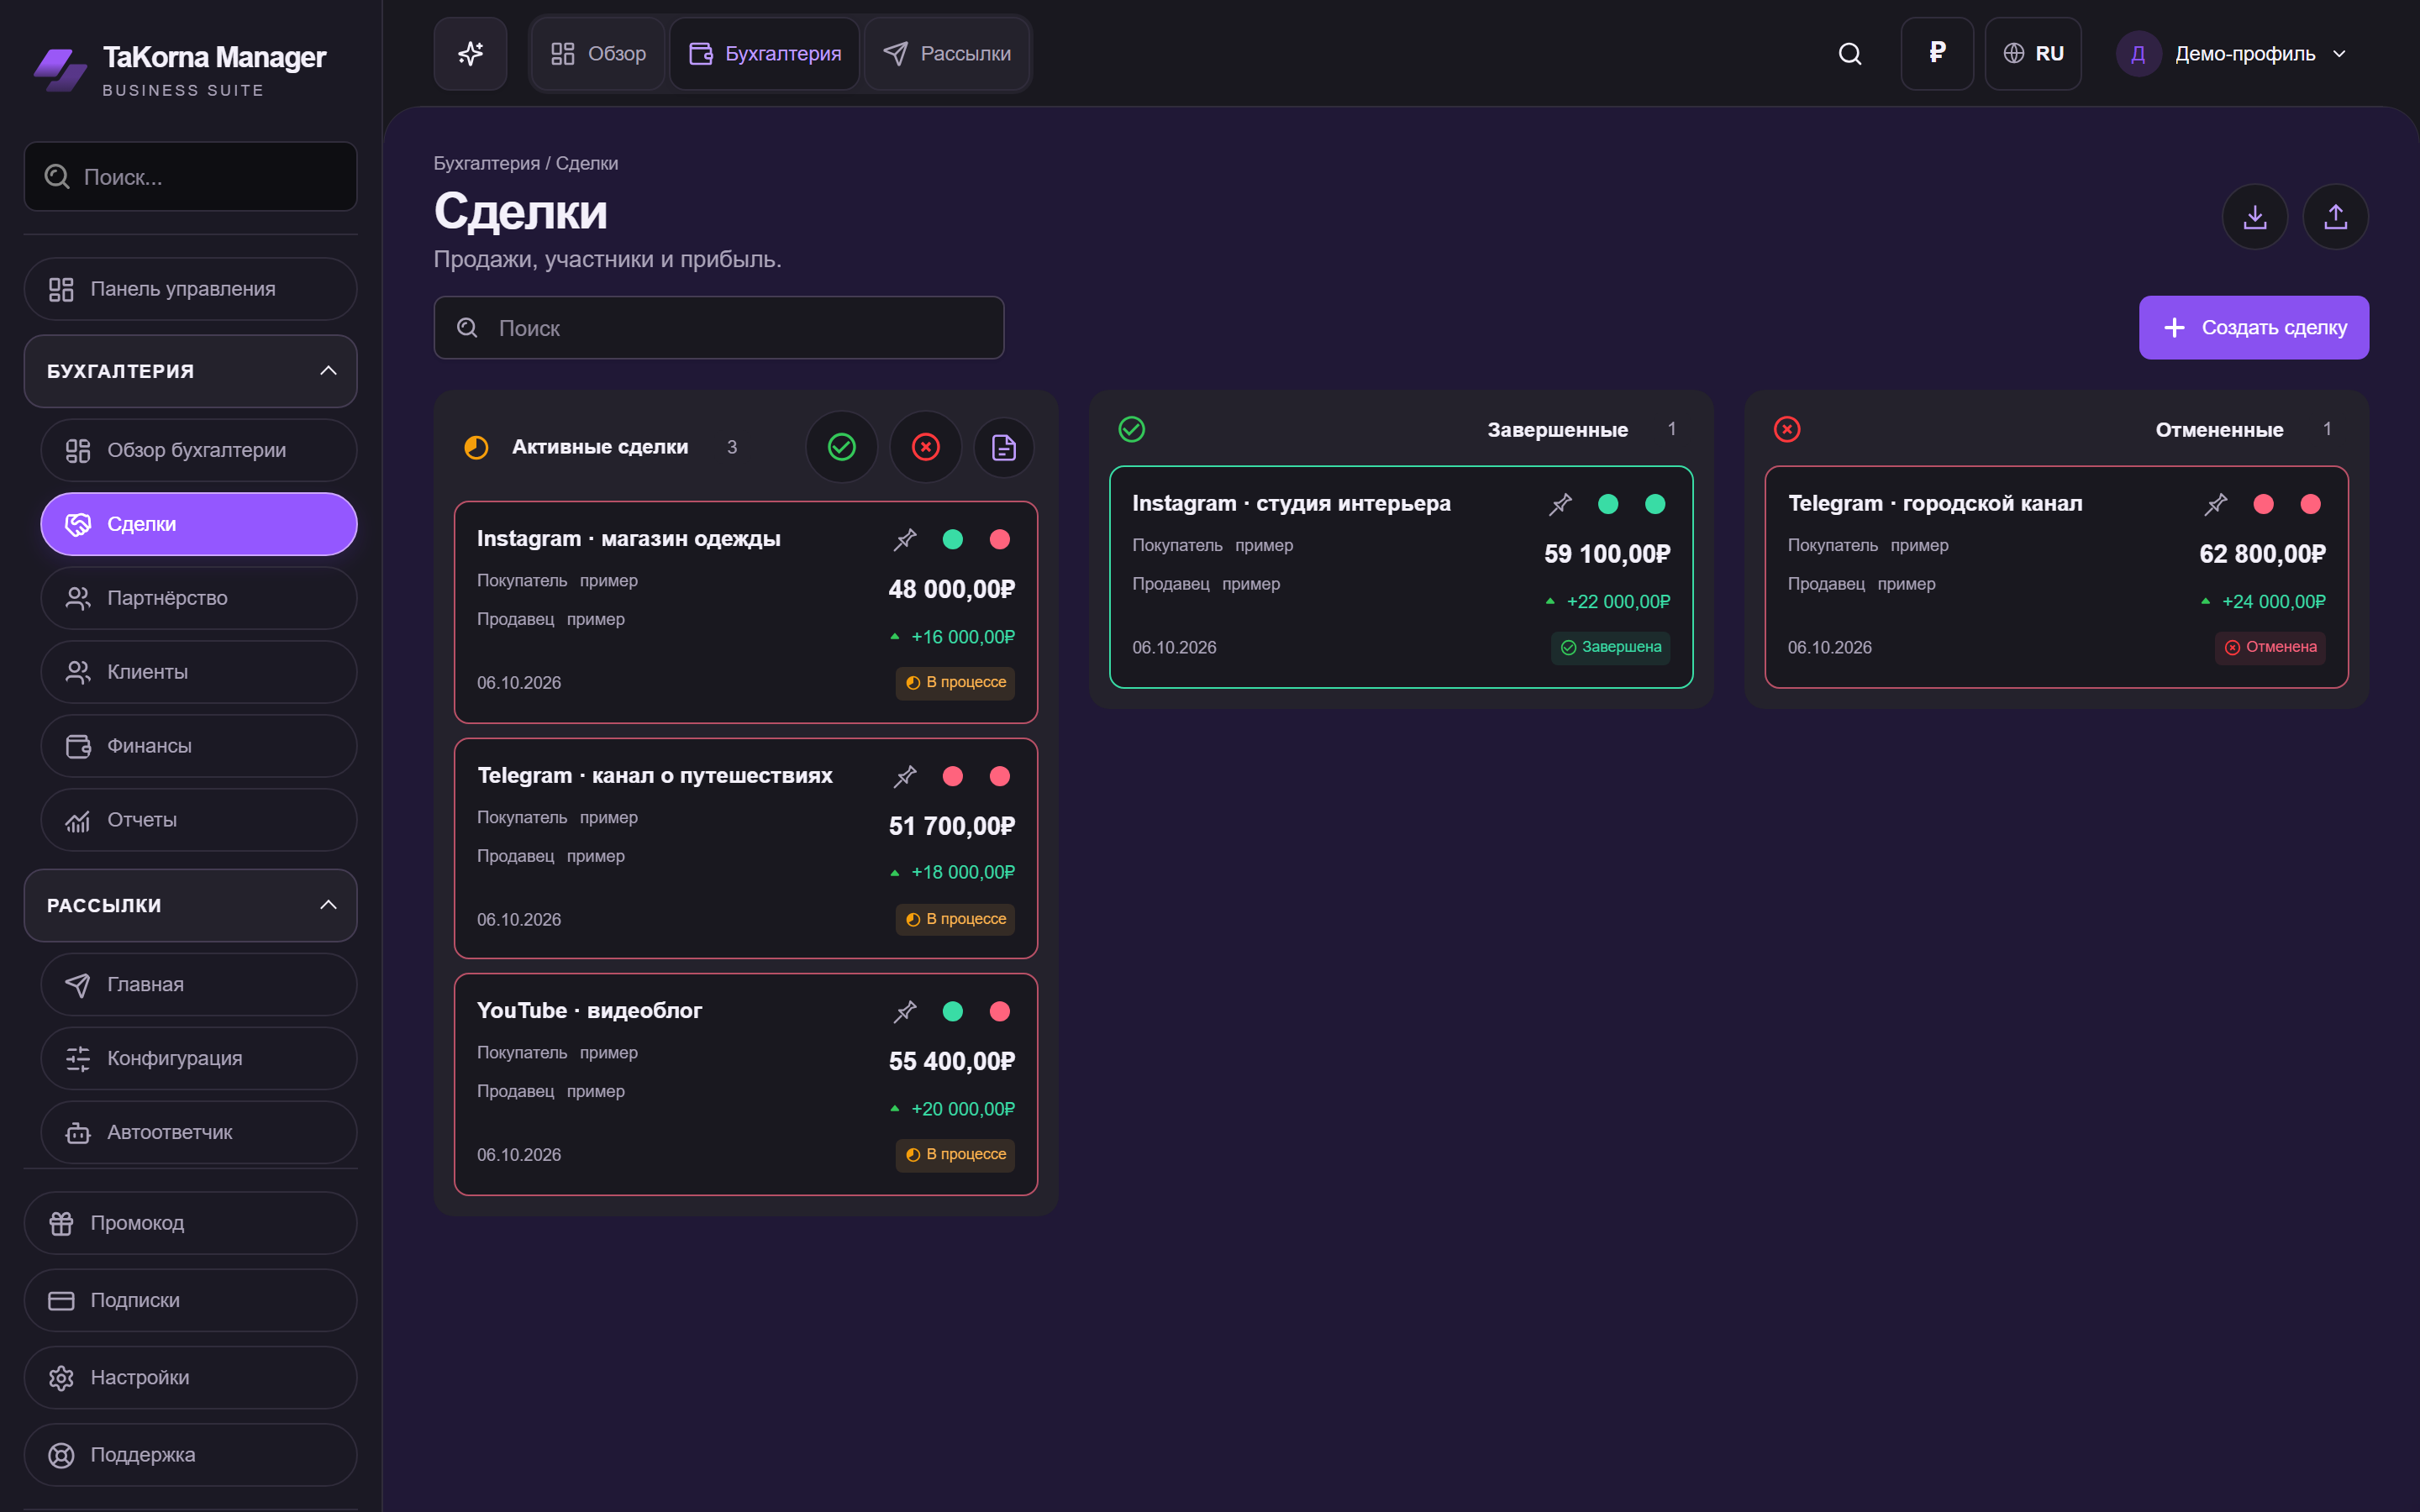Click the Создать сделку button
Screen dimensions: 2420x1512
point(2254,327)
